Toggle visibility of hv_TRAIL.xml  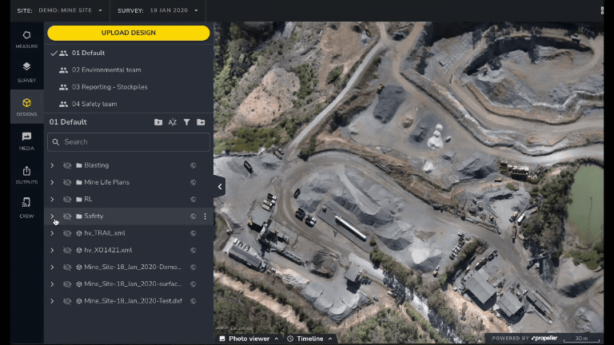click(67, 233)
